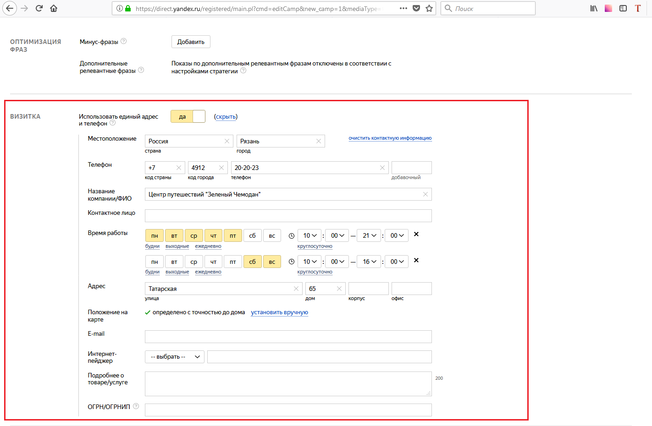Image resolution: width=652 pixels, height=426 pixels.
Task: Open end hour 16 dropdown
Action: click(369, 262)
